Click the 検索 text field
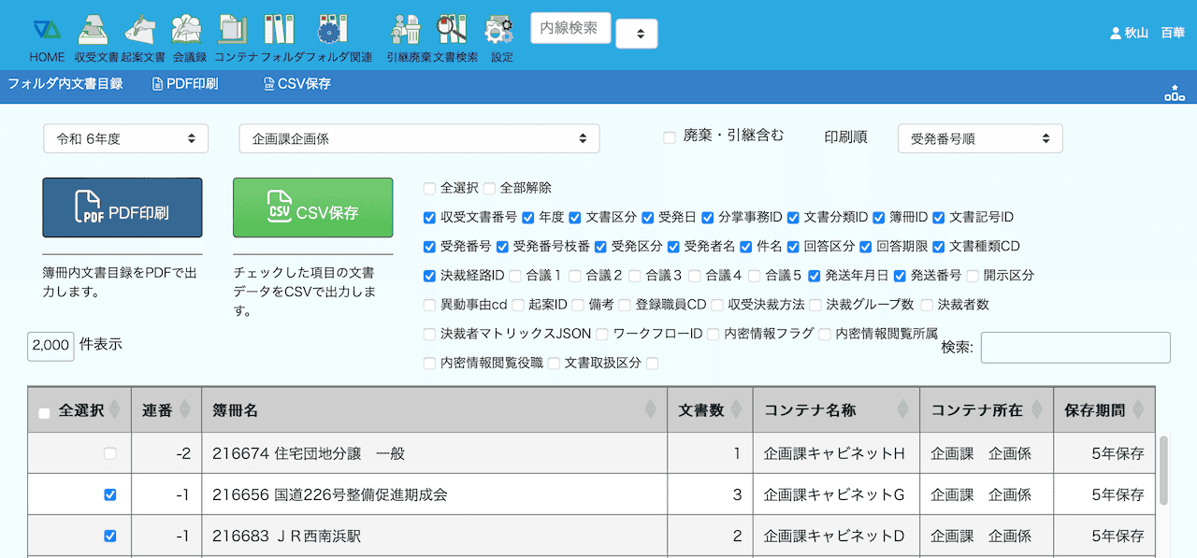1197x558 pixels. point(1074,348)
